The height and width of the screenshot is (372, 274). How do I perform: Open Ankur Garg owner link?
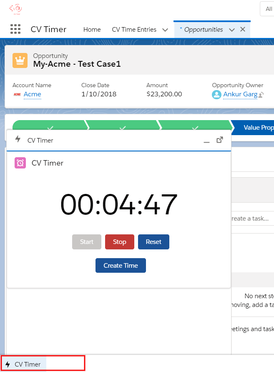tap(240, 94)
